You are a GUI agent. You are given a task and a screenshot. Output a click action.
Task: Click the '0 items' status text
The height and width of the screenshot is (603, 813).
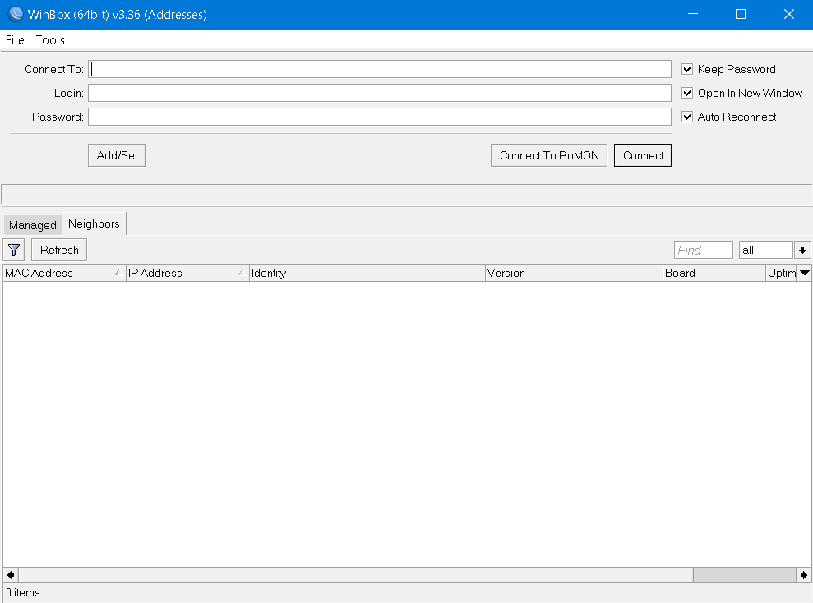23,592
